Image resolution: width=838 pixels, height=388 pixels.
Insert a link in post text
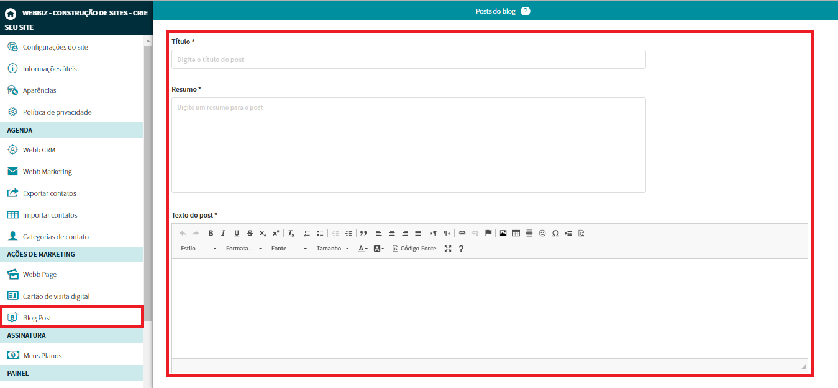[462, 234]
